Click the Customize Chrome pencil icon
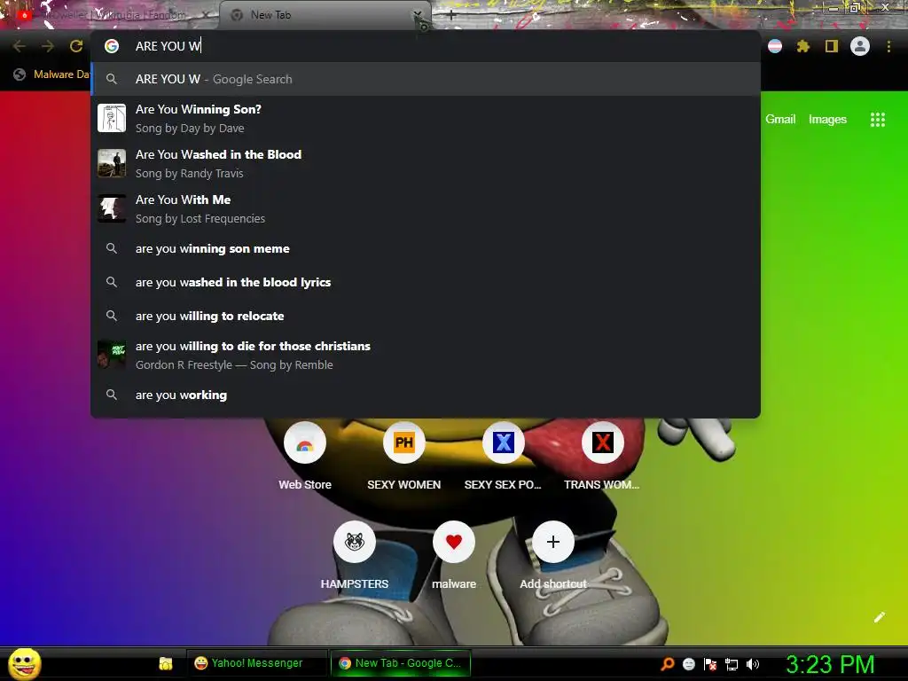 879,617
